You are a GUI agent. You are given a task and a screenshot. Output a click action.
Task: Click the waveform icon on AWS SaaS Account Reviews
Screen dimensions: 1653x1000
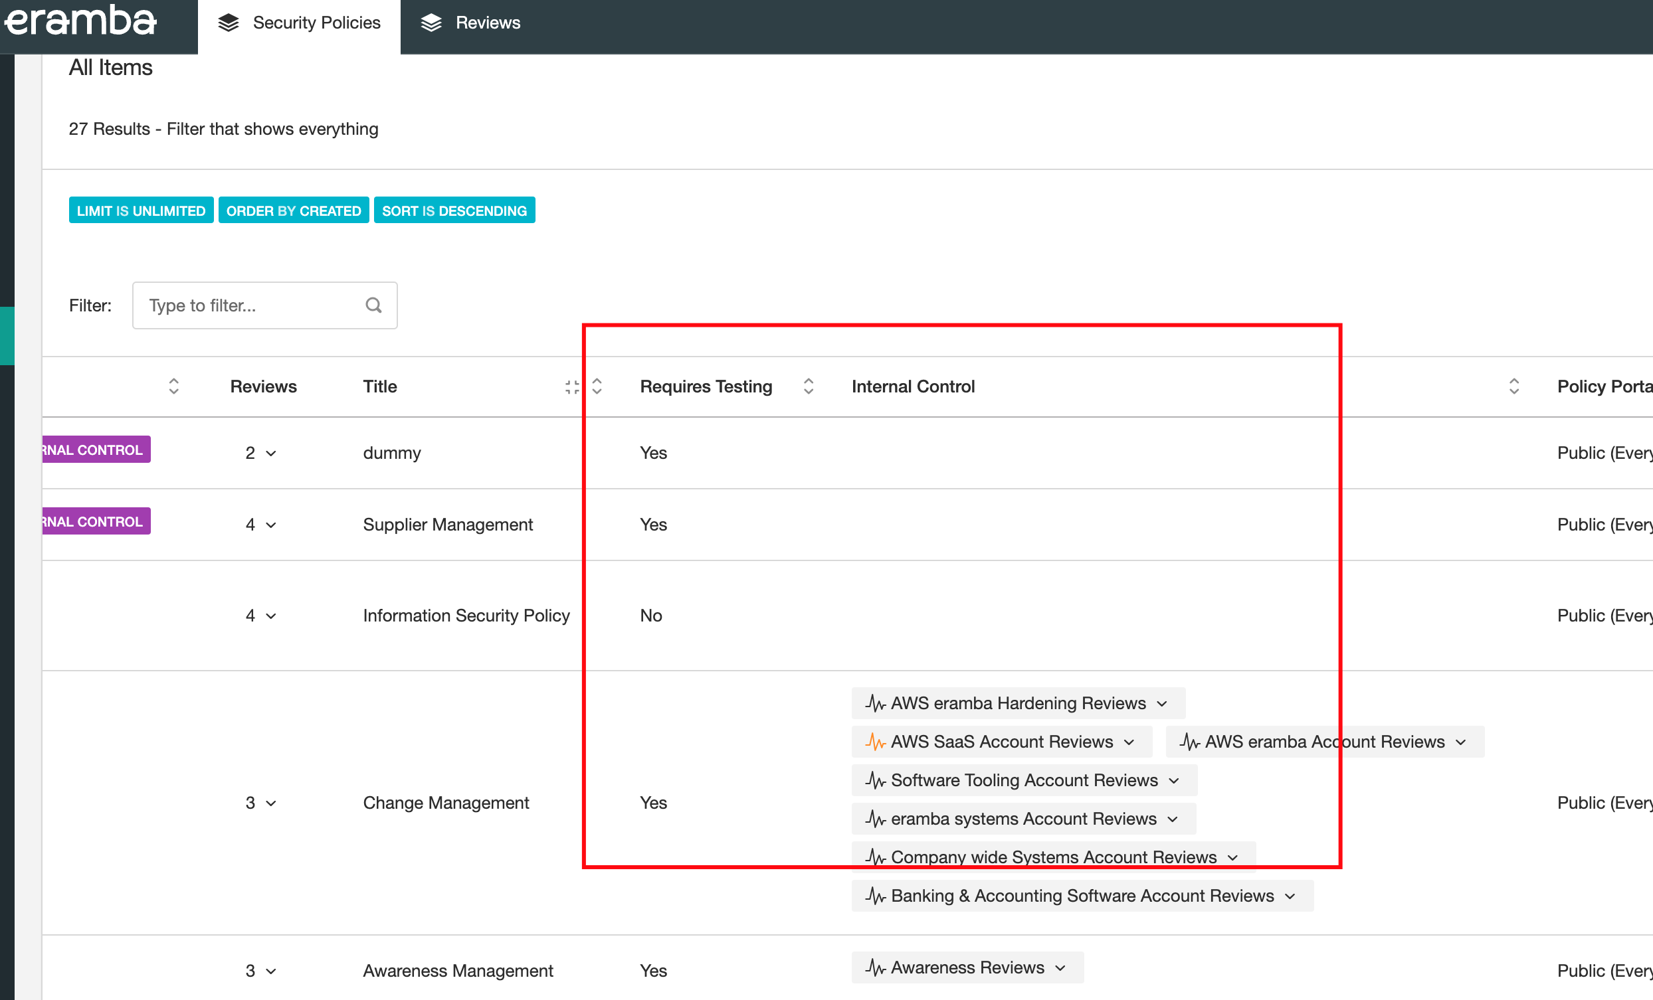pos(876,742)
